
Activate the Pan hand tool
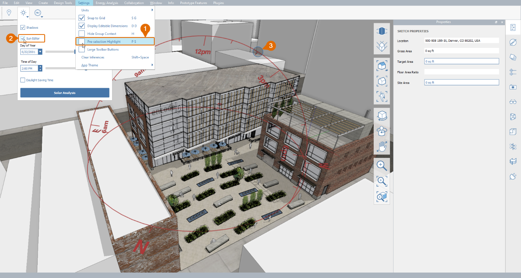point(382,147)
